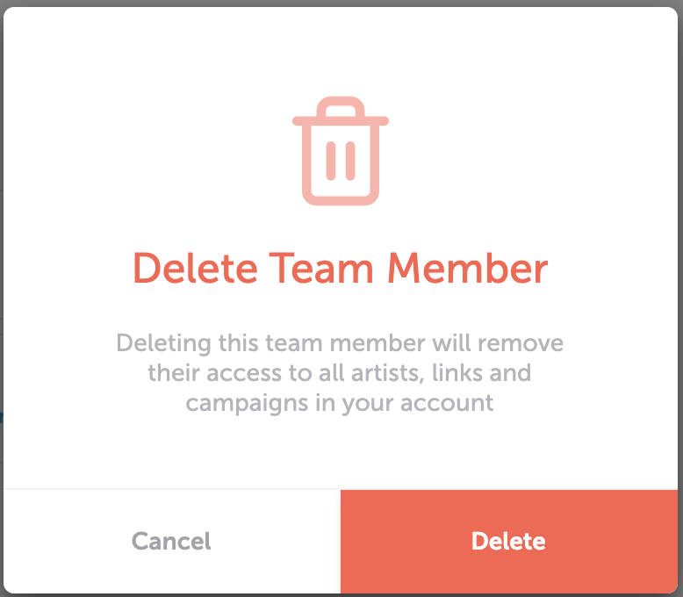Click the 'Deleting this team member' description text

[x=340, y=373]
